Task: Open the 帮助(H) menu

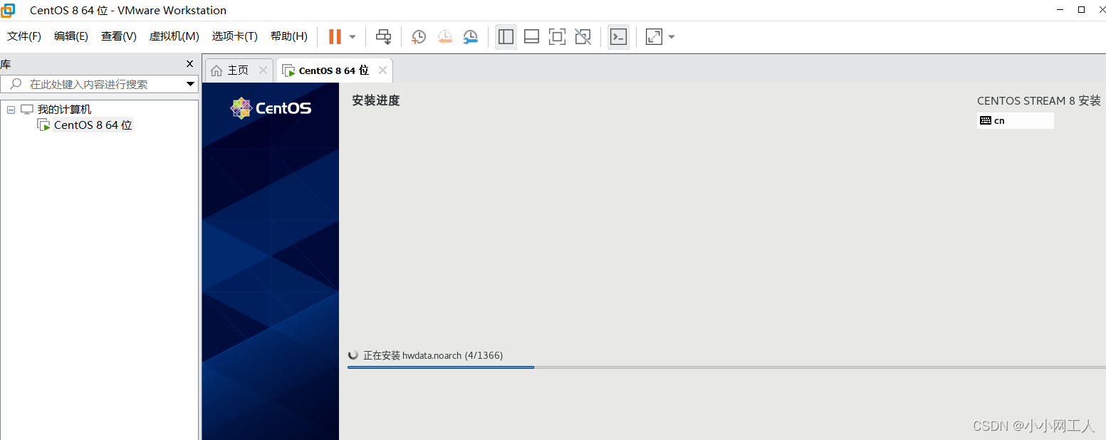Action: pyautogui.click(x=289, y=36)
